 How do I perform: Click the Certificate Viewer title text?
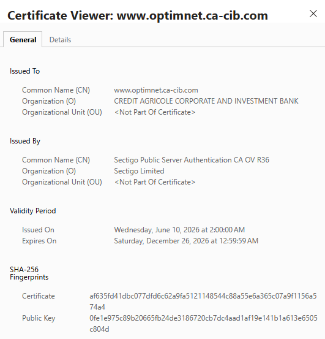138,15
